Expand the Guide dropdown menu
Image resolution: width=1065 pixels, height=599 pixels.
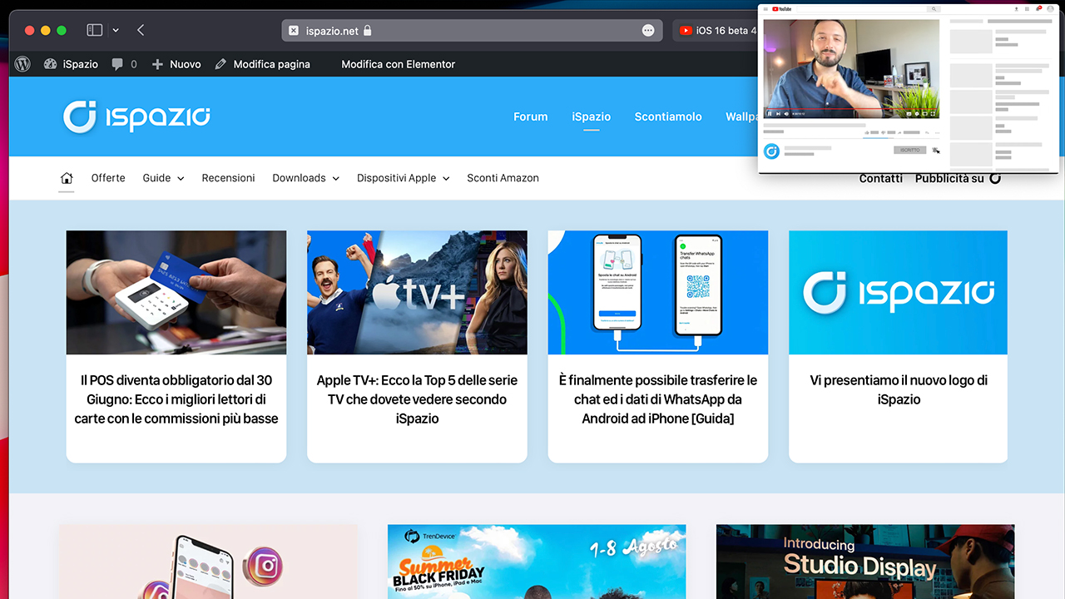click(x=163, y=178)
